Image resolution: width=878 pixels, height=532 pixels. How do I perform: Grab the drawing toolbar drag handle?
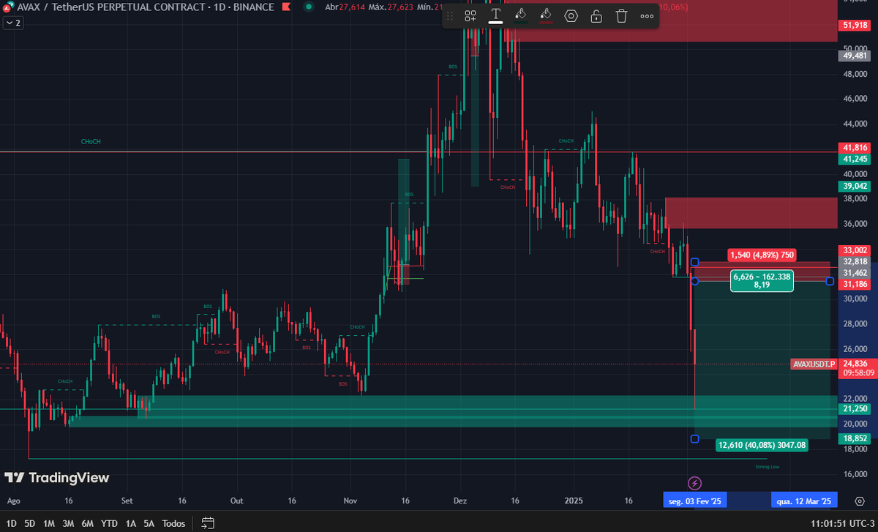coord(450,15)
